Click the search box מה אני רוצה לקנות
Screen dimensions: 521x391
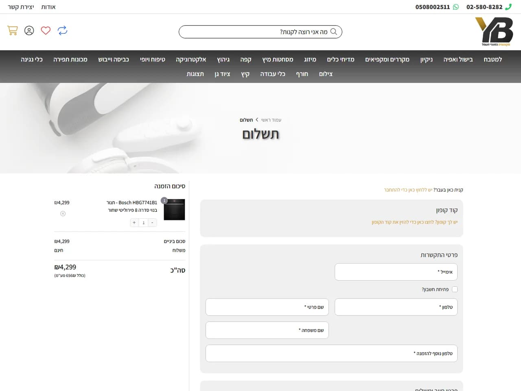pos(260,32)
